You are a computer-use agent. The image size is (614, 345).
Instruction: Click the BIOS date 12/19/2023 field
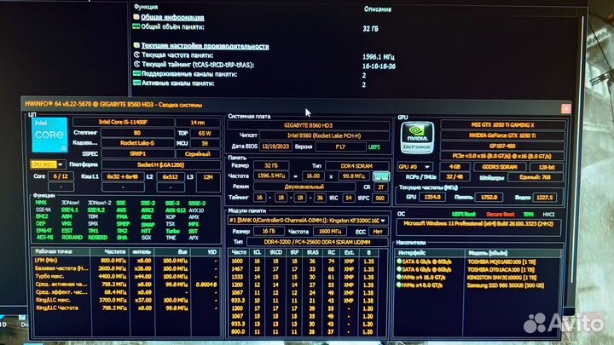click(x=275, y=147)
